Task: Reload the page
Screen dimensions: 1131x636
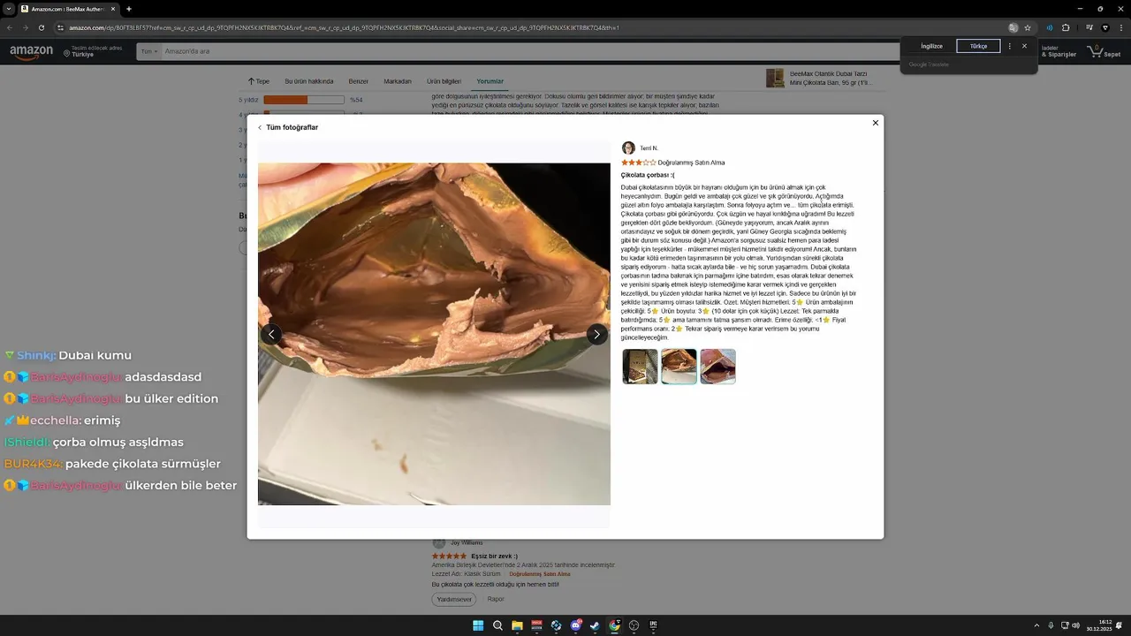Action: pyautogui.click(x=41, y=27)
